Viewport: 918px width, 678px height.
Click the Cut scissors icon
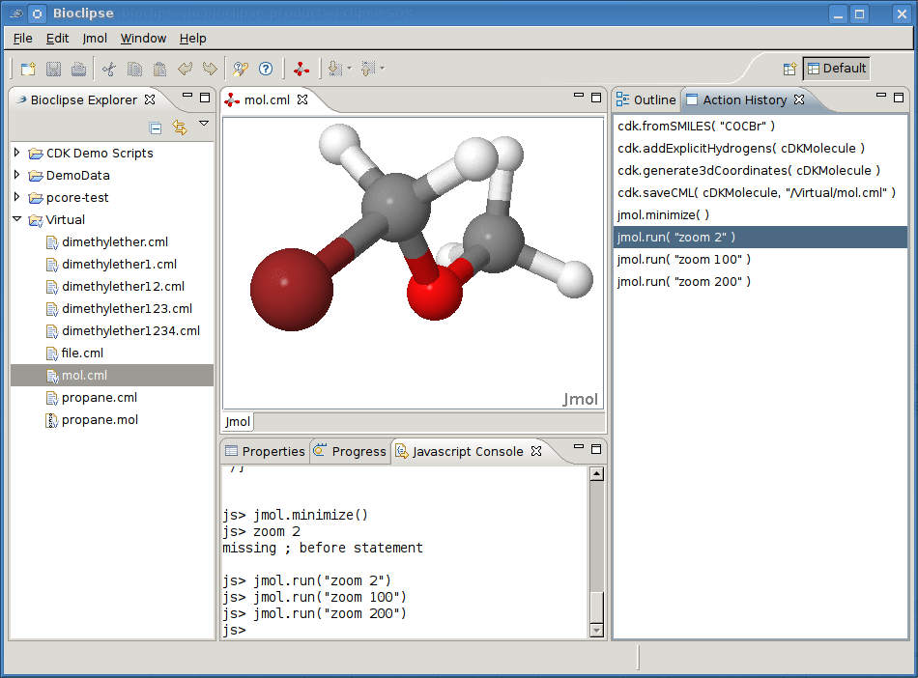(108, 69)
